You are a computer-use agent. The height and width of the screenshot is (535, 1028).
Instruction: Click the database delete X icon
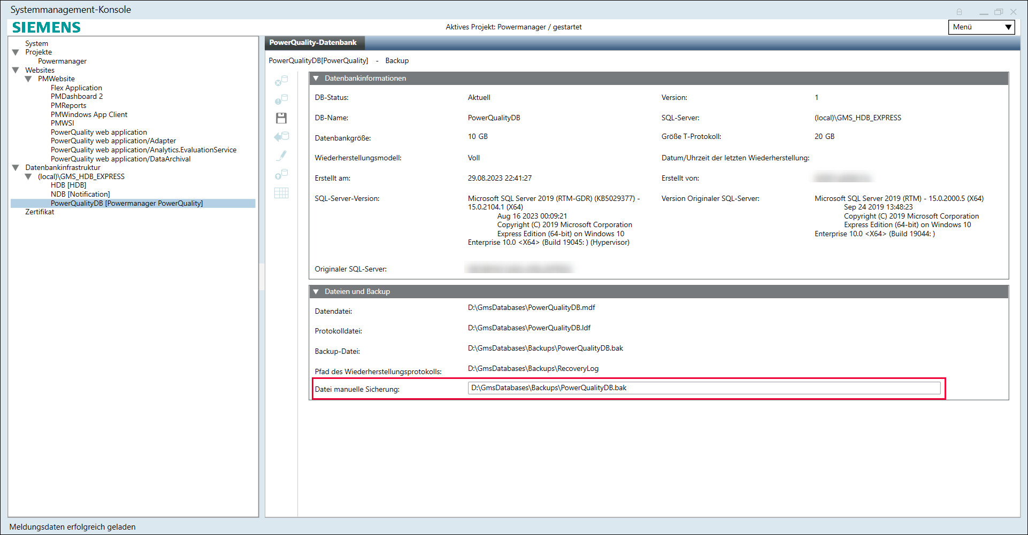281,81
